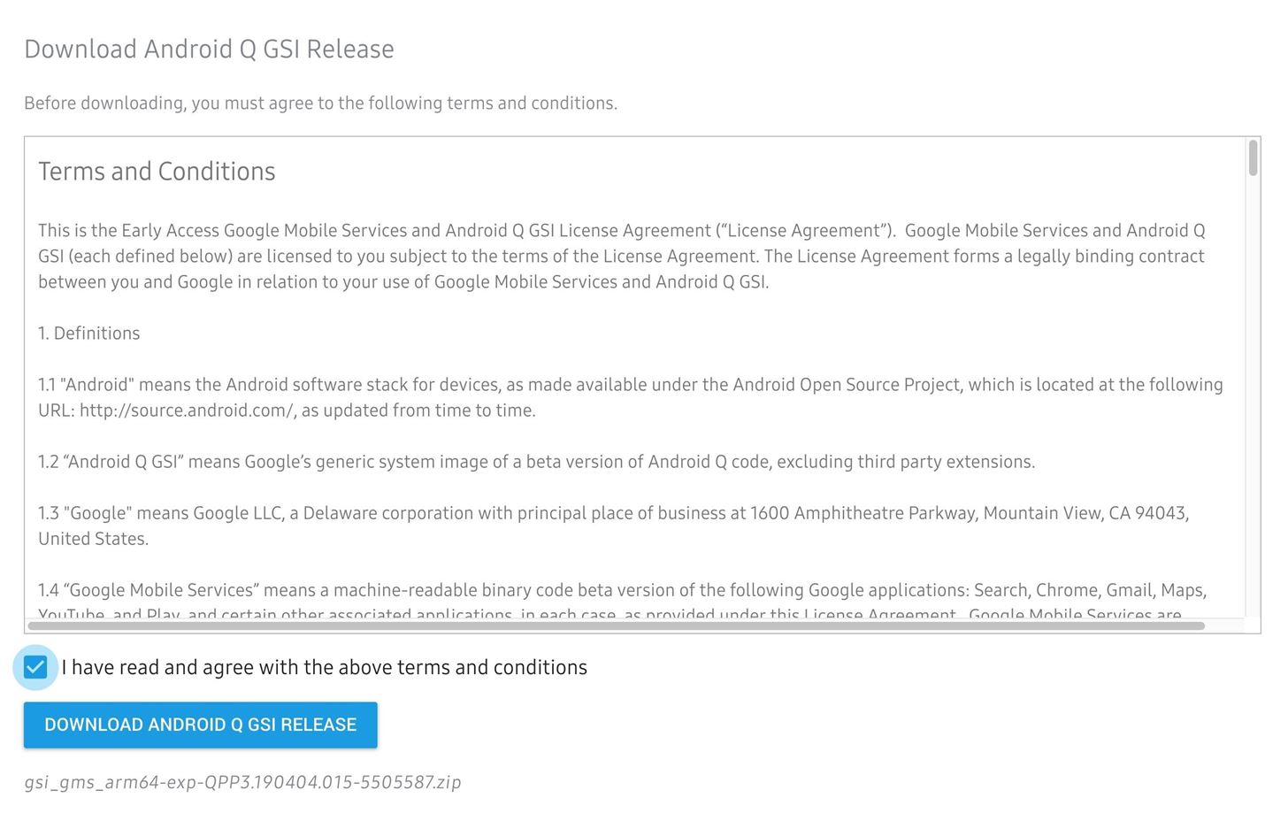The width and height of the screenshot is (1288, 821).
Task: Click the horizontal scrollbar in terms box
Action: (x=617, y=625)
